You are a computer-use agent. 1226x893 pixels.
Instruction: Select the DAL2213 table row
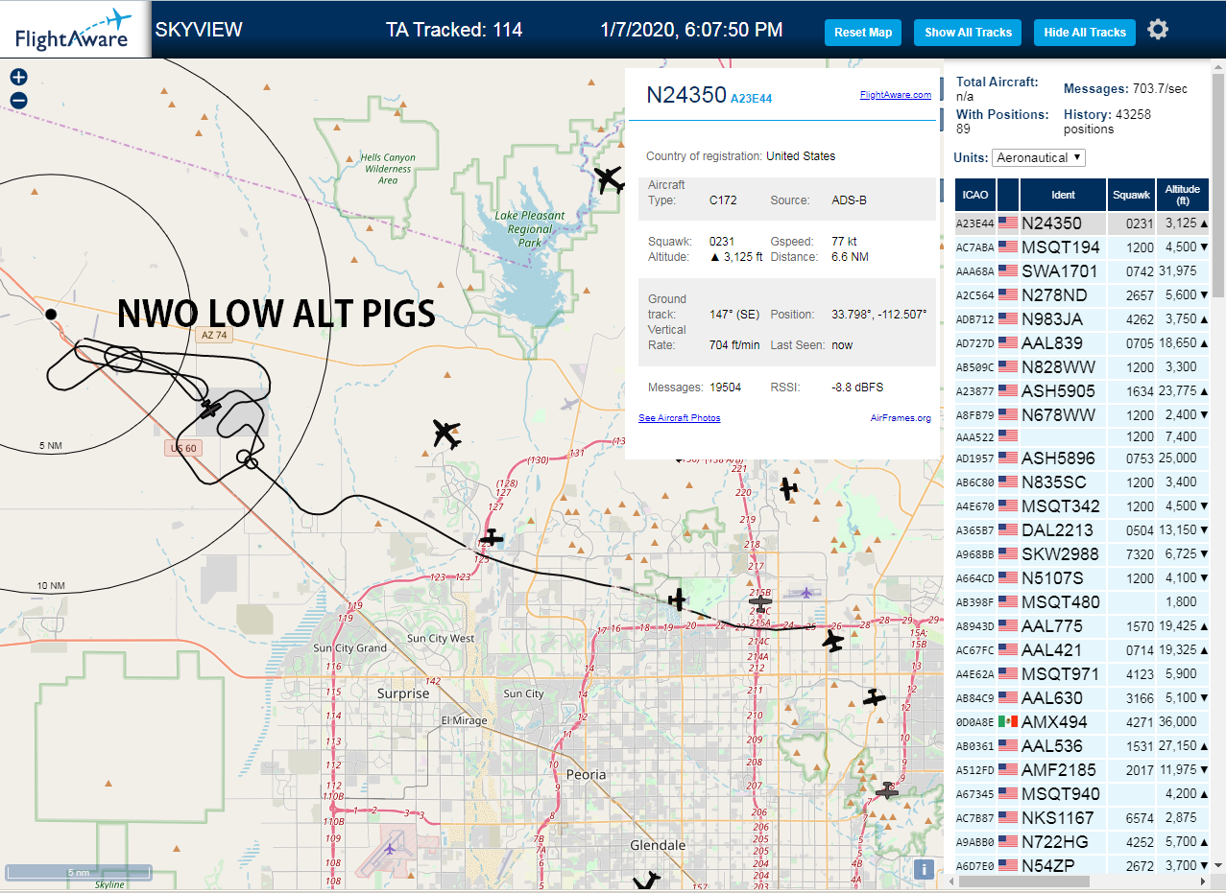[x=1083, y=529]
